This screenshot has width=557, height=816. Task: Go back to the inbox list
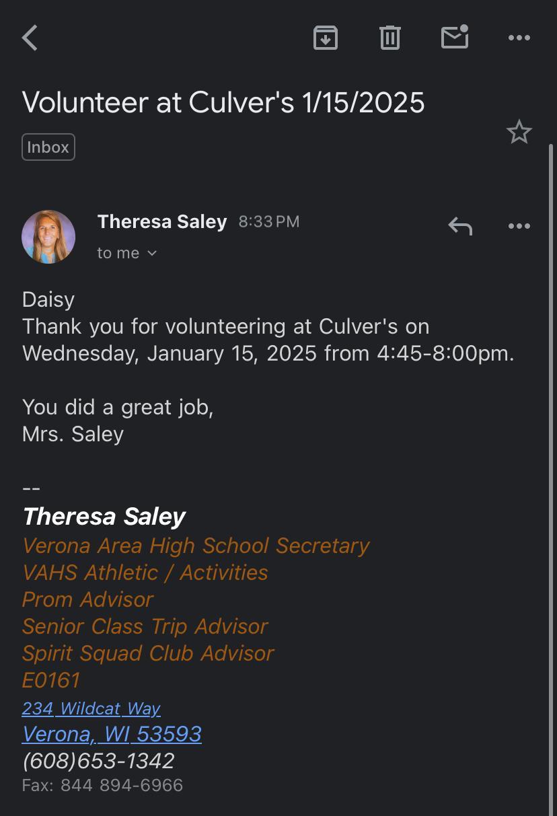point(30,38)
